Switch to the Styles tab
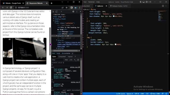 pyautogui.click(x=54, y=56)
